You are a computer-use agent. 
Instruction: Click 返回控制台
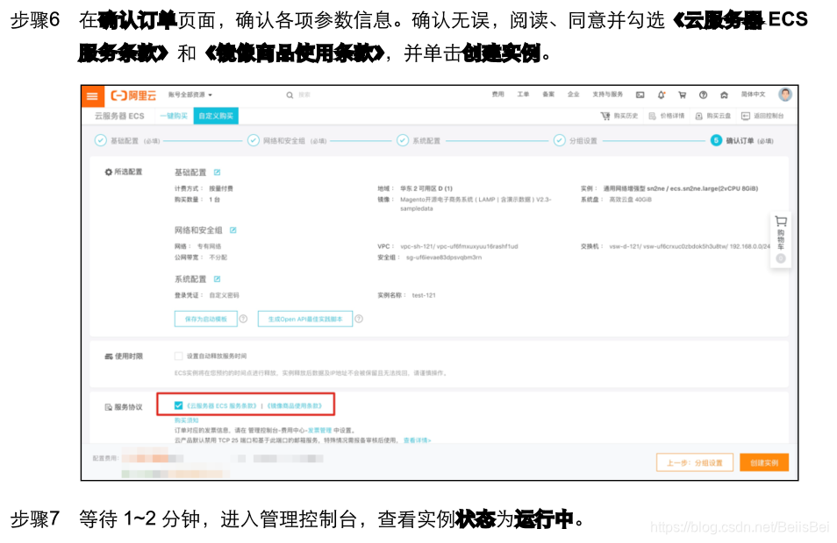tap(762, 116)
